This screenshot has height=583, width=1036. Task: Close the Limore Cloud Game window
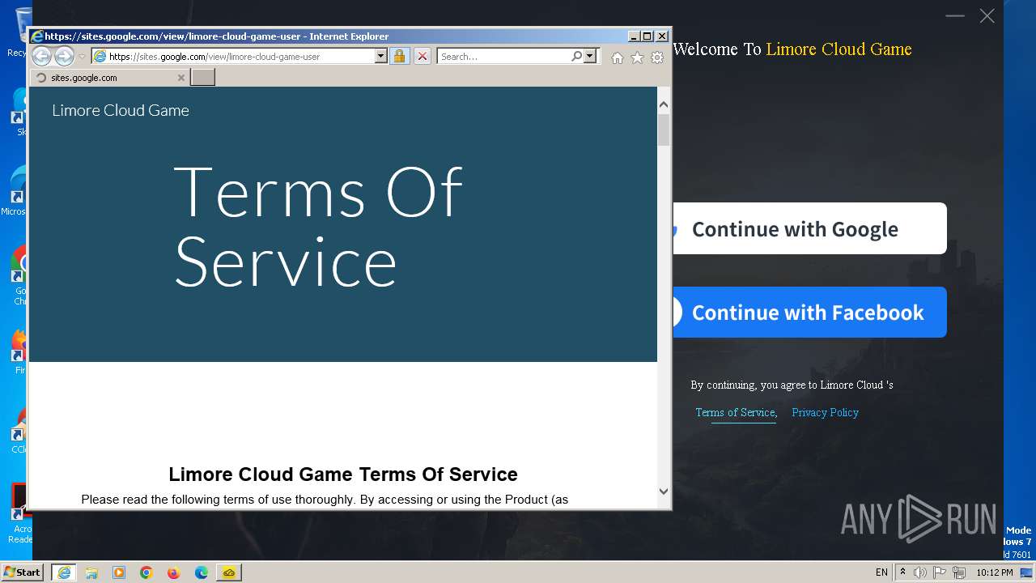[x=987, y=15]
